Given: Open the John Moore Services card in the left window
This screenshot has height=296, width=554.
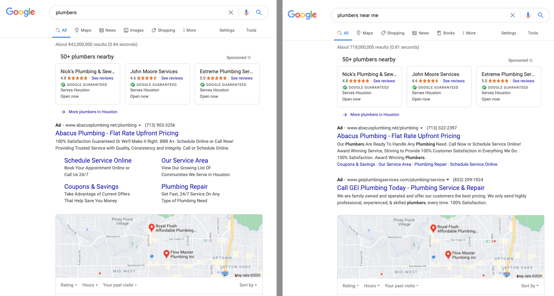Looking at the screenshot, I should [157, 84].
